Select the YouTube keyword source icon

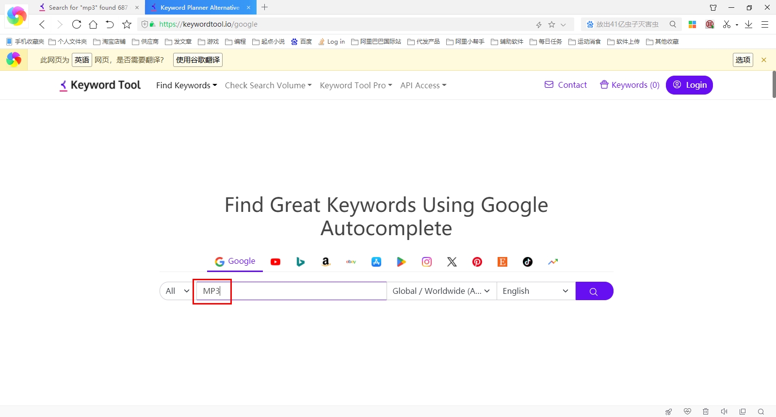click(x=275, y=262)
